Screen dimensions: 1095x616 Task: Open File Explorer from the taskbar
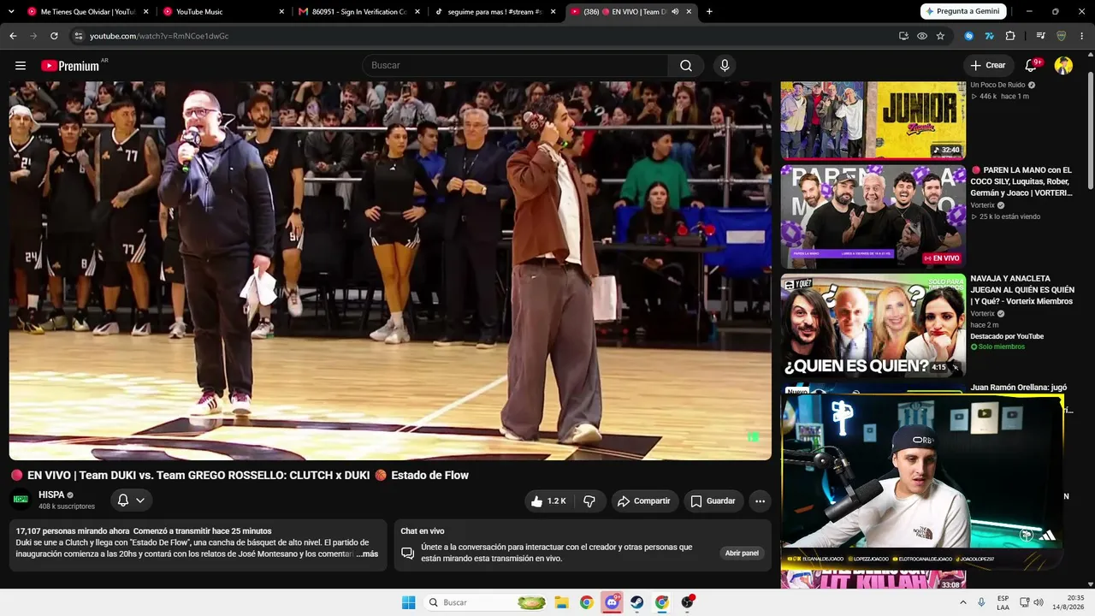click(x=561, y=602)
